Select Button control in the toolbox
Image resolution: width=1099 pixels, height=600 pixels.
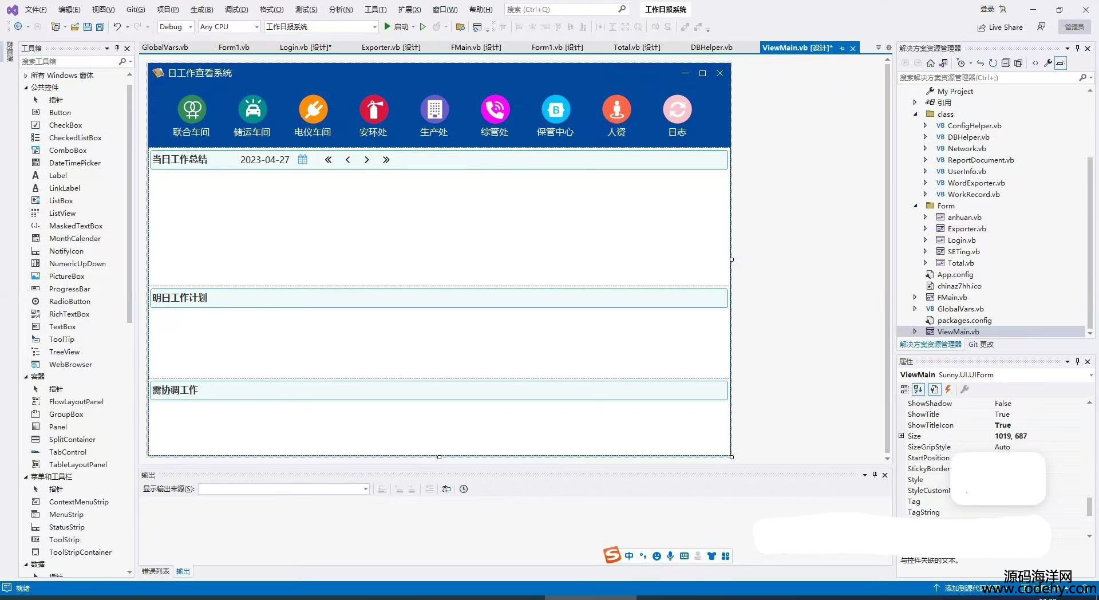pyautogui.click(x=60, y=112)
